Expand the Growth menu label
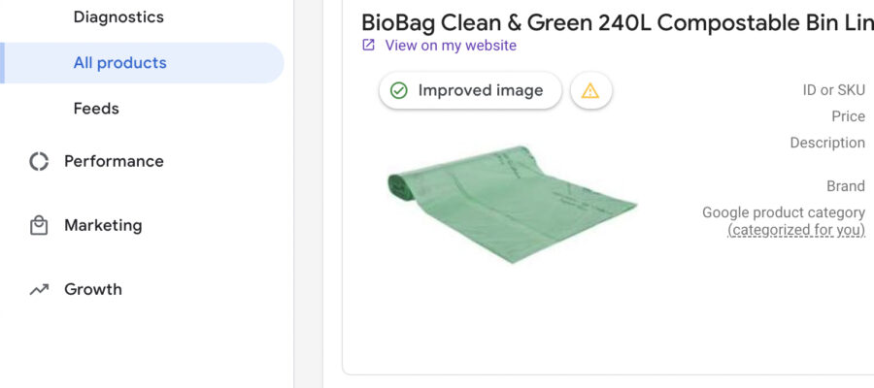The image size is (874, 388). (x=93, y=289)
